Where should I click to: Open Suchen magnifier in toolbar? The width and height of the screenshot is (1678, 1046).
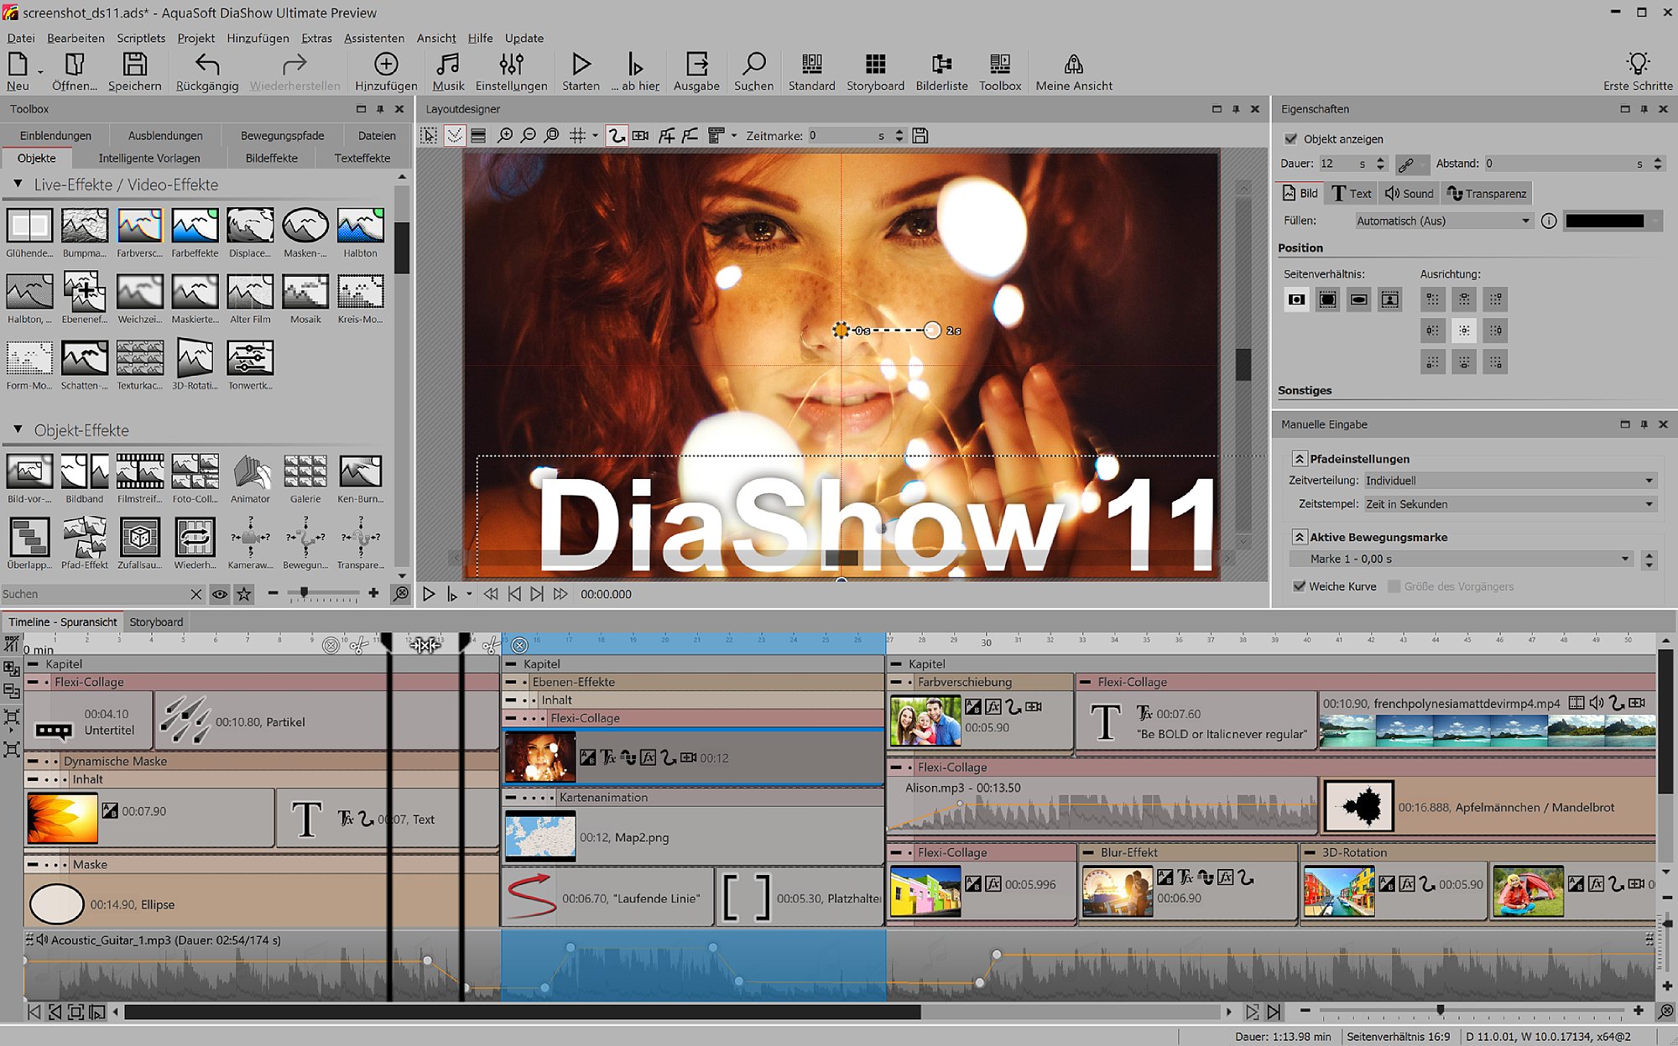753,65
